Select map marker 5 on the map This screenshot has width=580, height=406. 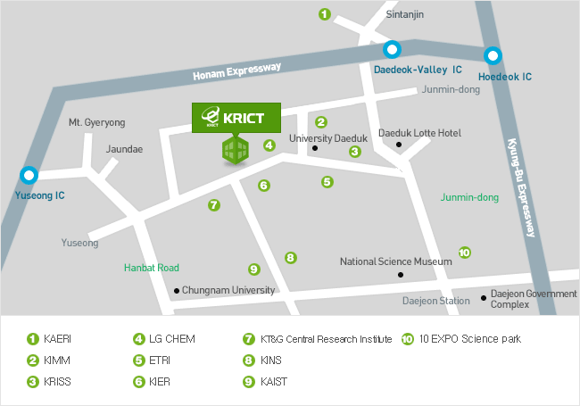point(327,181)
